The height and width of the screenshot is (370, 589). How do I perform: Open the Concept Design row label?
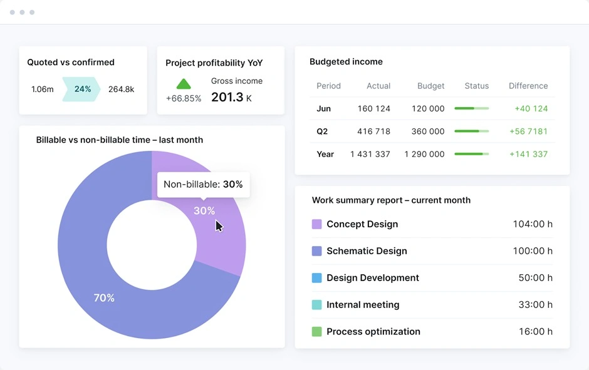point(362,224)
